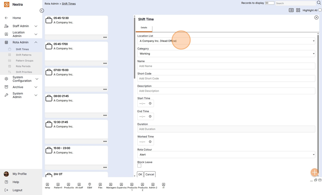Open options dots for 05:45-12:30 shift
Image resolution: width=322 pixels, height=195 pixels.
click(x=105, y=37)
